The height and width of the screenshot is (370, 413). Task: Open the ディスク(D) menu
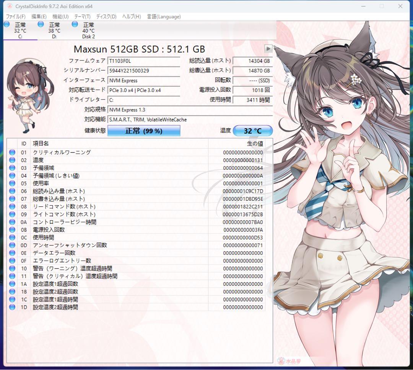(106, 16)
